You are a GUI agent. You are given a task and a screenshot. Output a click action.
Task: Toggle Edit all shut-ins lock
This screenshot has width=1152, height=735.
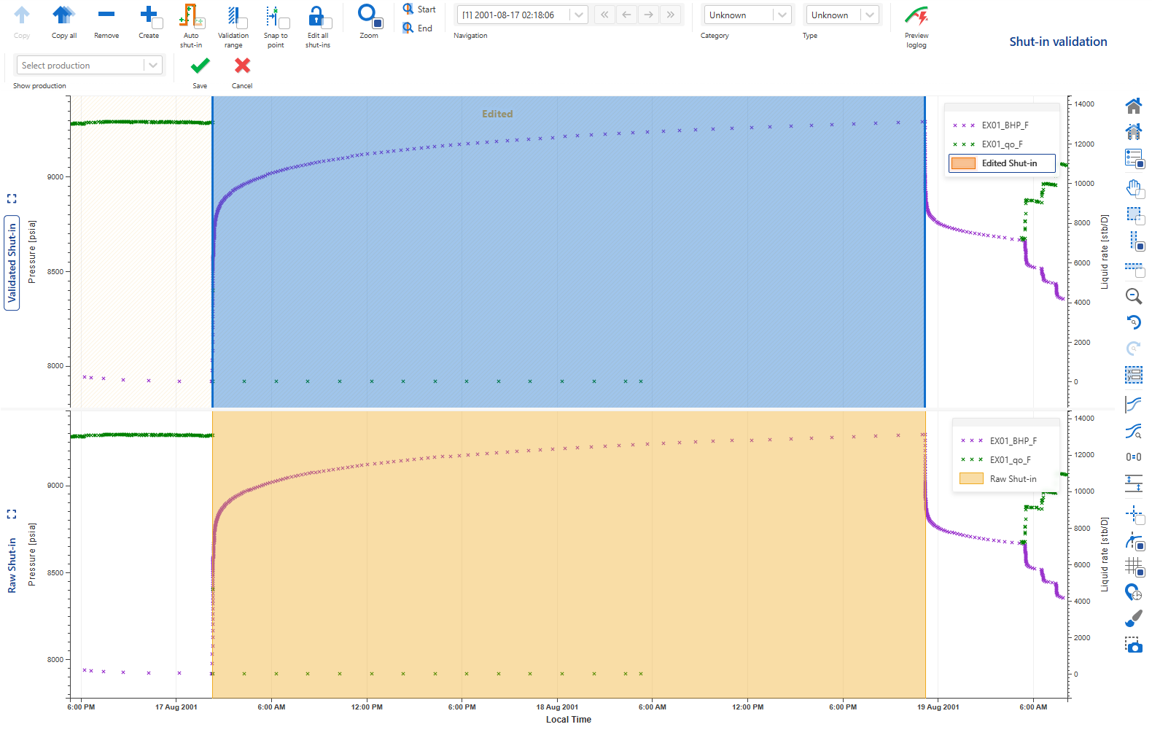317,16
